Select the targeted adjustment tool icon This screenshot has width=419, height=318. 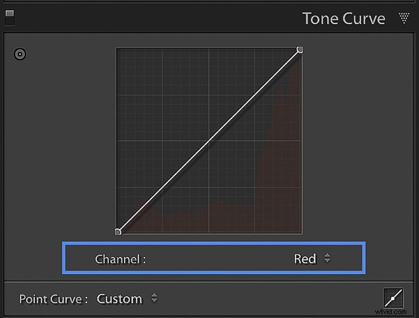tap(20, 54)
